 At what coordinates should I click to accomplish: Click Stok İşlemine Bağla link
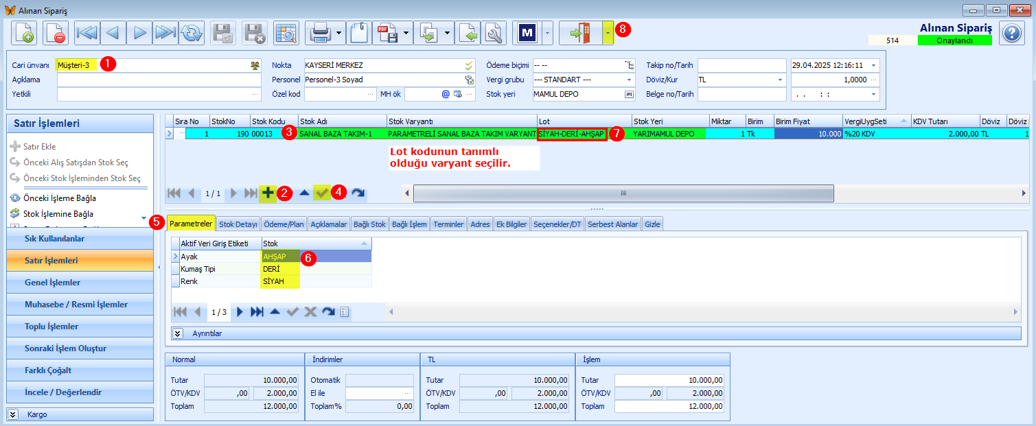pyautogui.click(x=58, y=214)
